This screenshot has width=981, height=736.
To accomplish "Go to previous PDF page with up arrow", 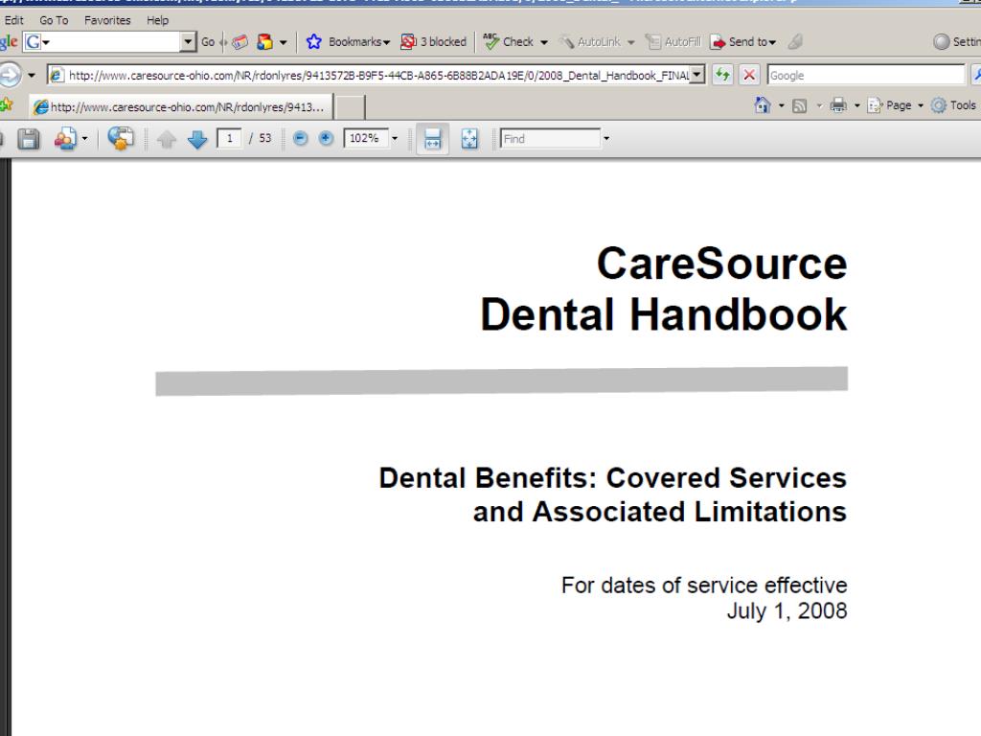I will (x=167, y=139).
